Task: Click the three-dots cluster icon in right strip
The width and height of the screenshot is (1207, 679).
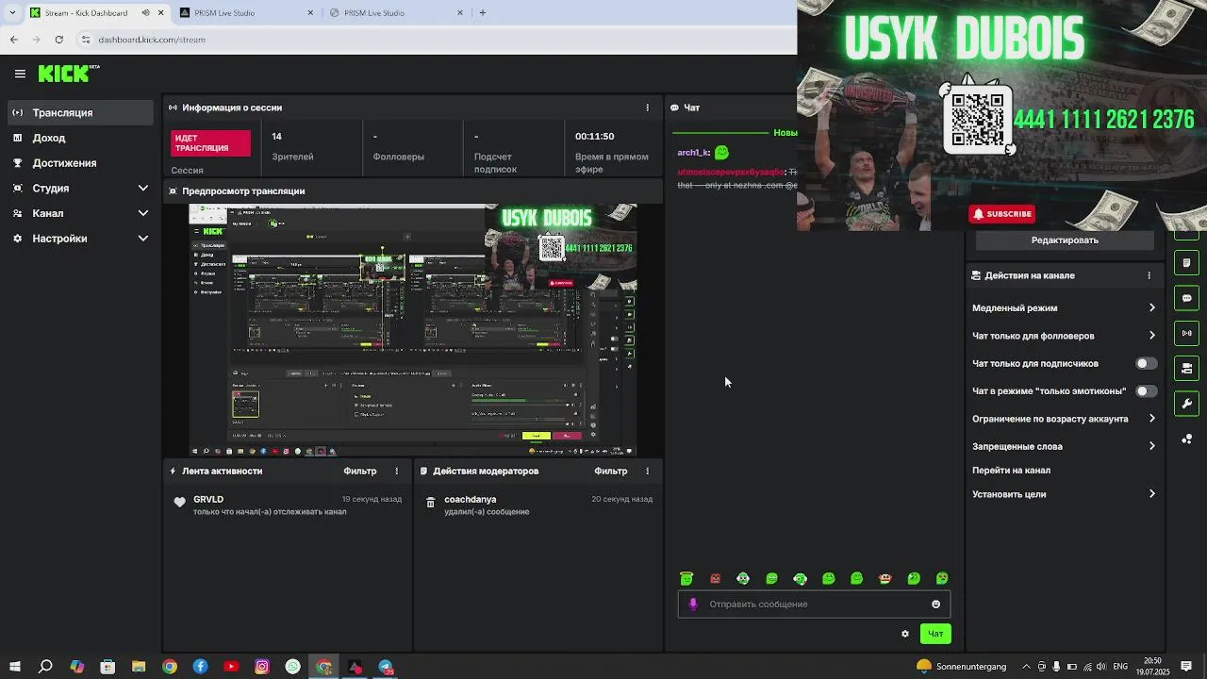Action: click(1186, 439)
